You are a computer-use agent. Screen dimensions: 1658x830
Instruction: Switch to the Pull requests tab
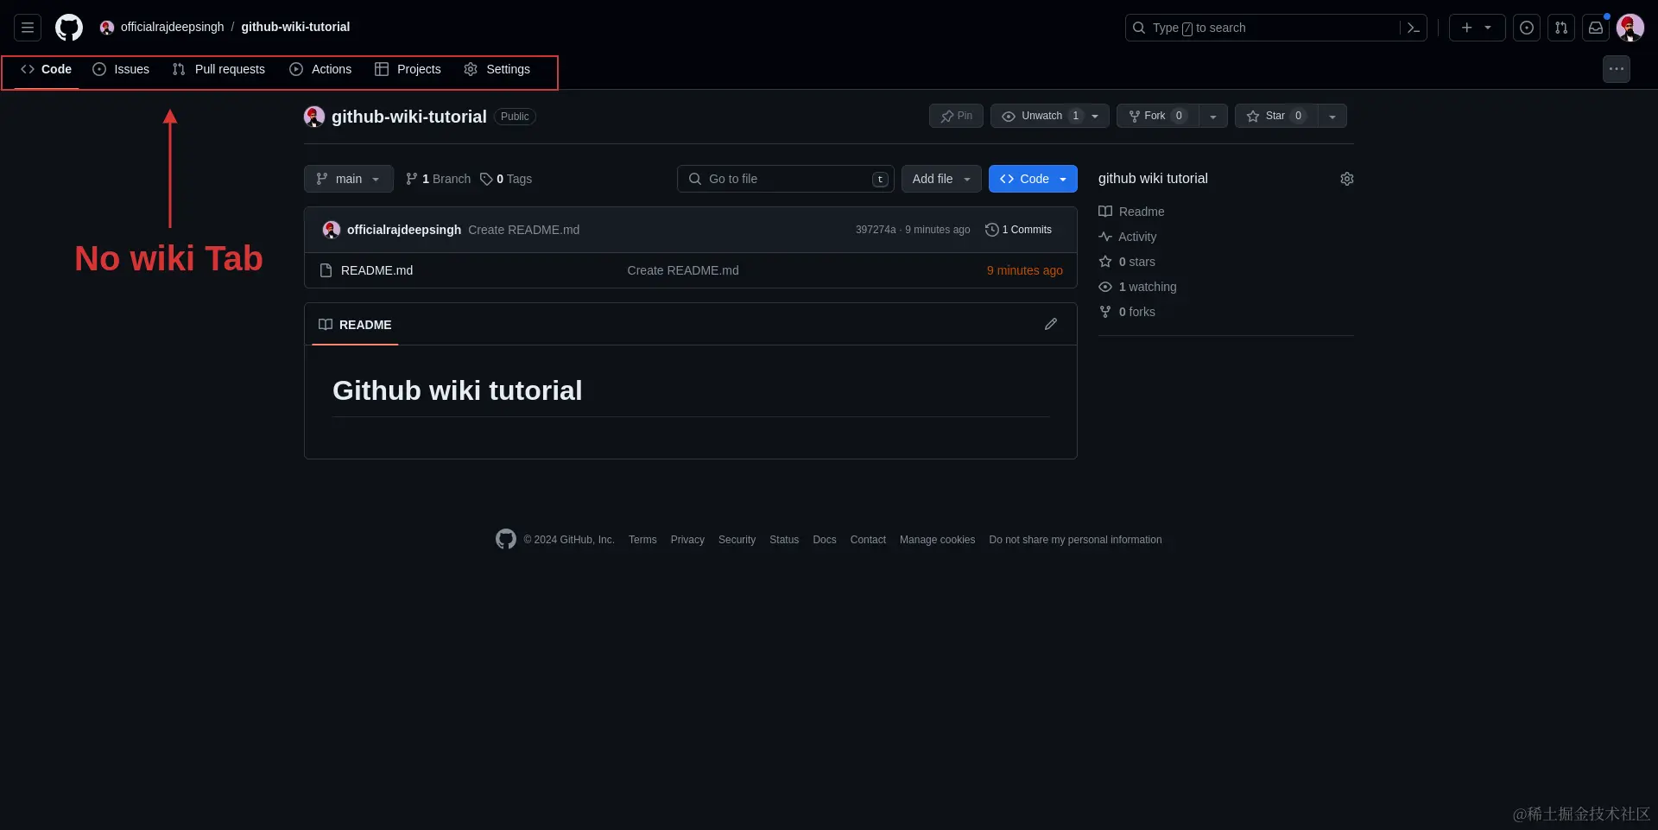click(x=218, y=69)
